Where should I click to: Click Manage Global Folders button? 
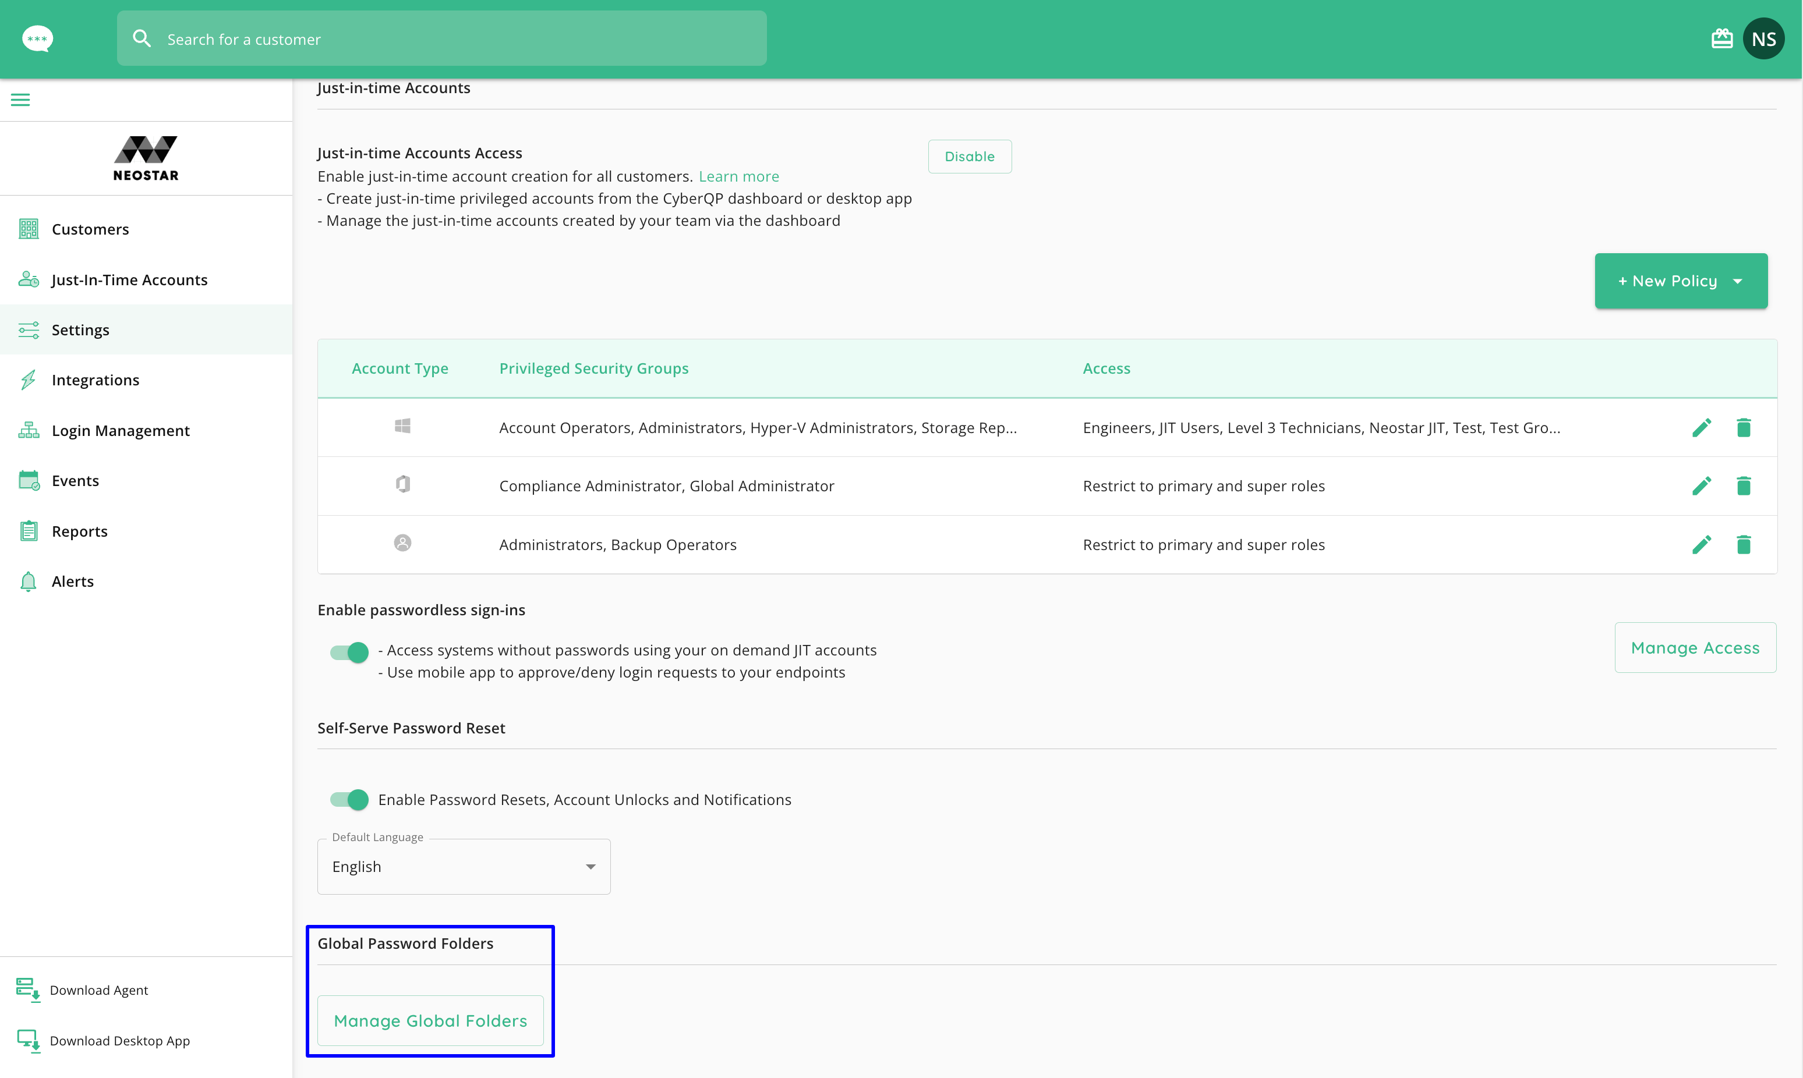(430, 1020)
